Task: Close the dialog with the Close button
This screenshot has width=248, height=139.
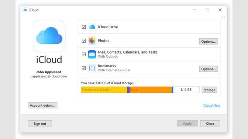Action: pos(210,124)
